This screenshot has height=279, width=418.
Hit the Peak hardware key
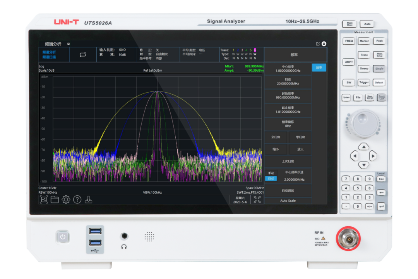(379, 41)
